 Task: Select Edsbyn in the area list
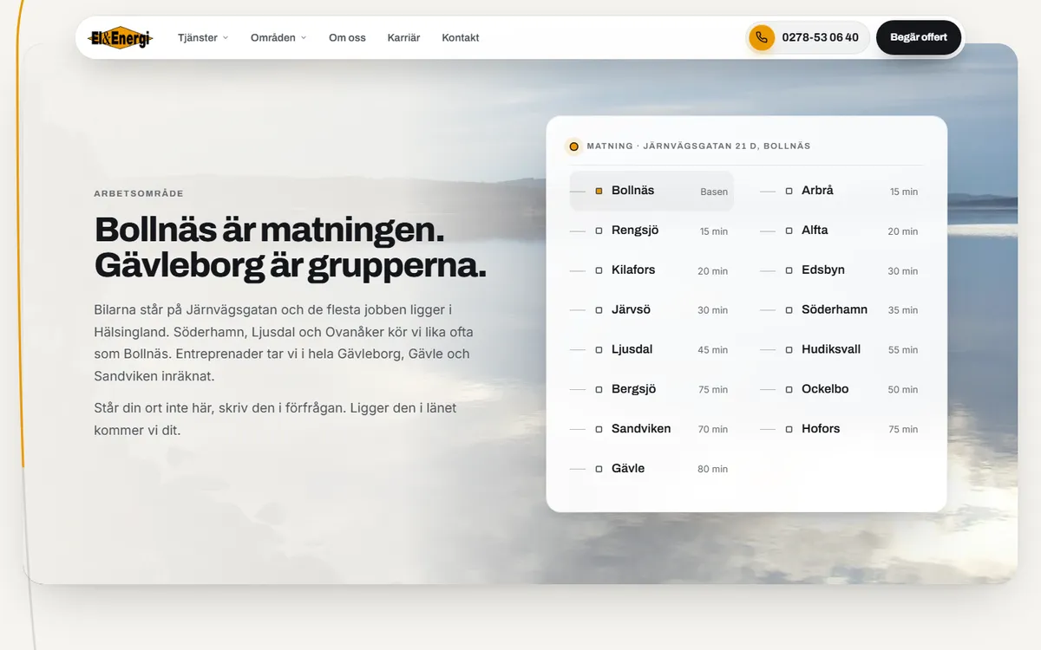point(841,270)
